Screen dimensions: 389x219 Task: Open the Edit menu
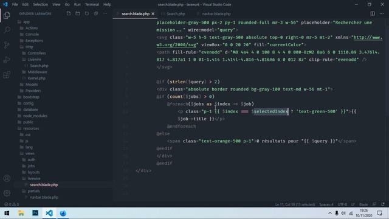(26, 4)
